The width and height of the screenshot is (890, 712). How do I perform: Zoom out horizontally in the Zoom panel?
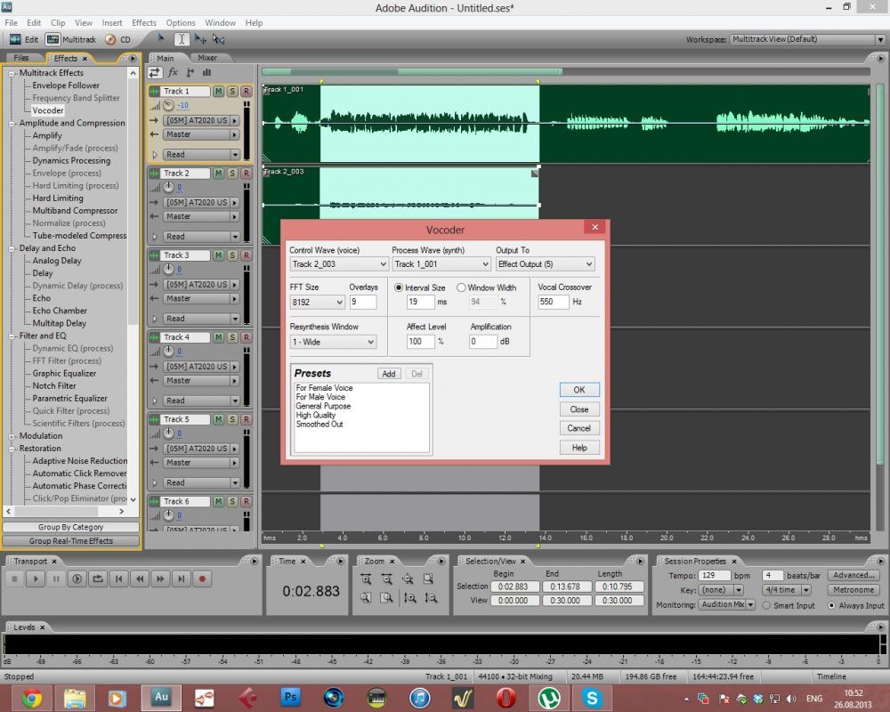(x=386, y=578)
